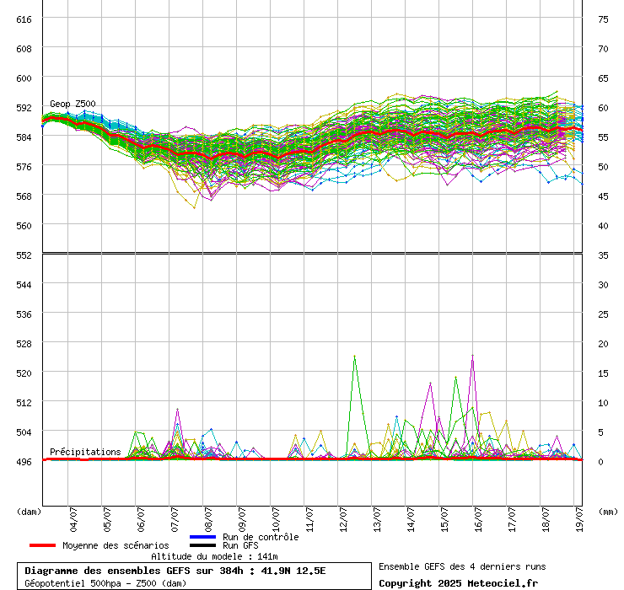Image resolution: width=624 pixels, height=590 pixels.
Task: Click the 552 left axis value
Action: click(24, 255)
